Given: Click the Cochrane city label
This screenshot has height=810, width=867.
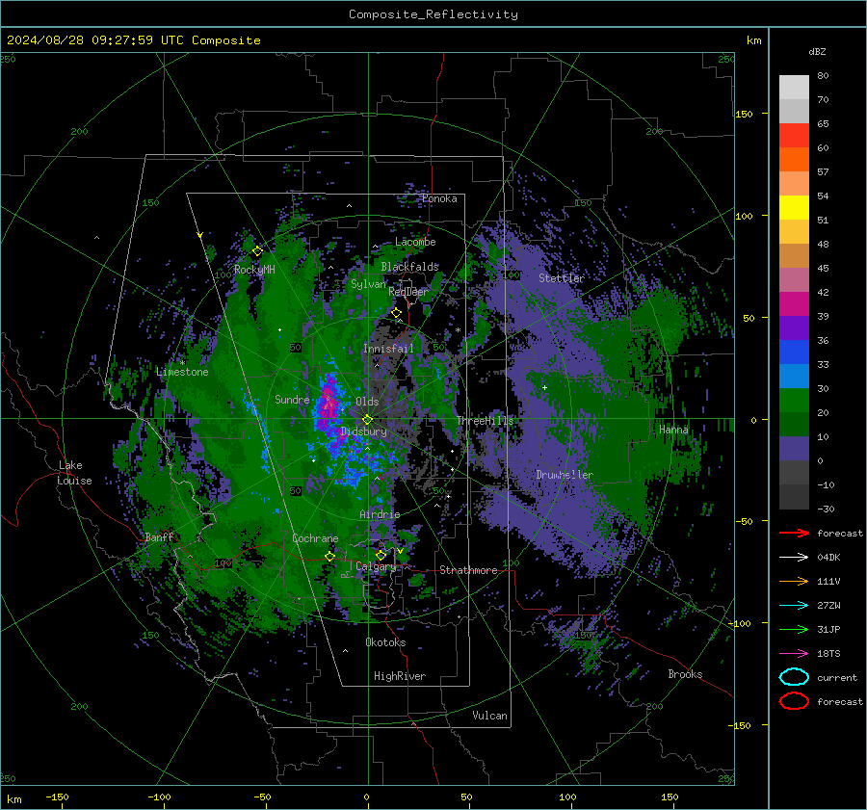Looking at the screenshot, I should click(315, 538).
